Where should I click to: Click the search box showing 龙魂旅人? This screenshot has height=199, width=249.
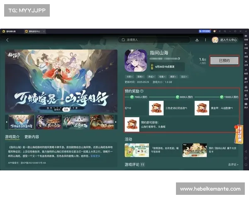coord(154,40)
